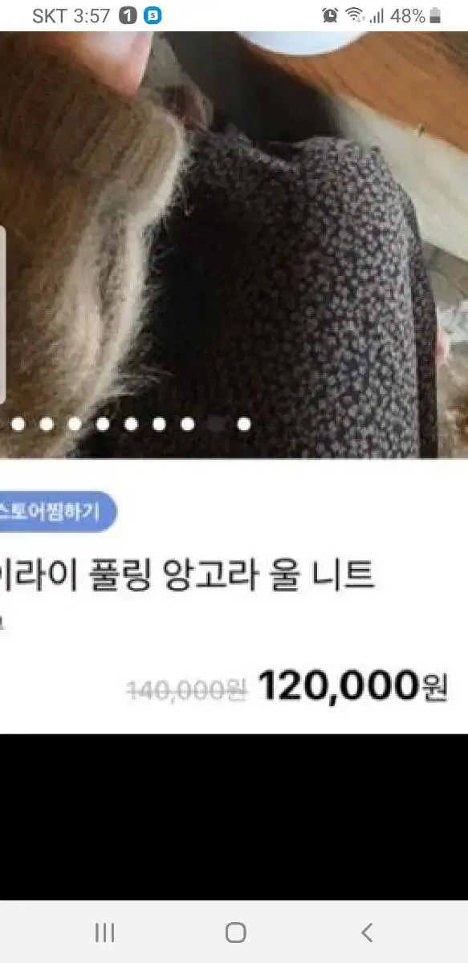
Task: Tap the Wi-Fi signal status icon
Action: click(354, 15)
